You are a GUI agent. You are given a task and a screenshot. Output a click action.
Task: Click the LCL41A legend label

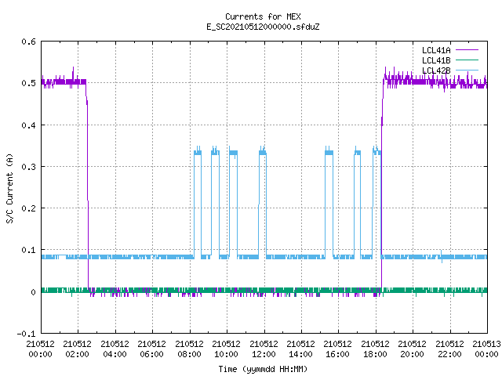pyautogui.click(x=436, y=50)
